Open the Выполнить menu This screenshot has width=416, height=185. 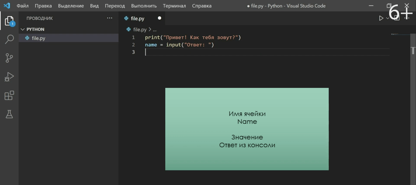(144, 6)
